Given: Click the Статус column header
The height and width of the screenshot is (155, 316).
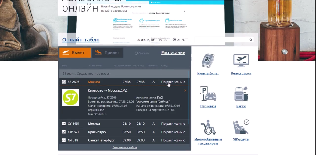Looking at the screenshot, I should [165, 66].
